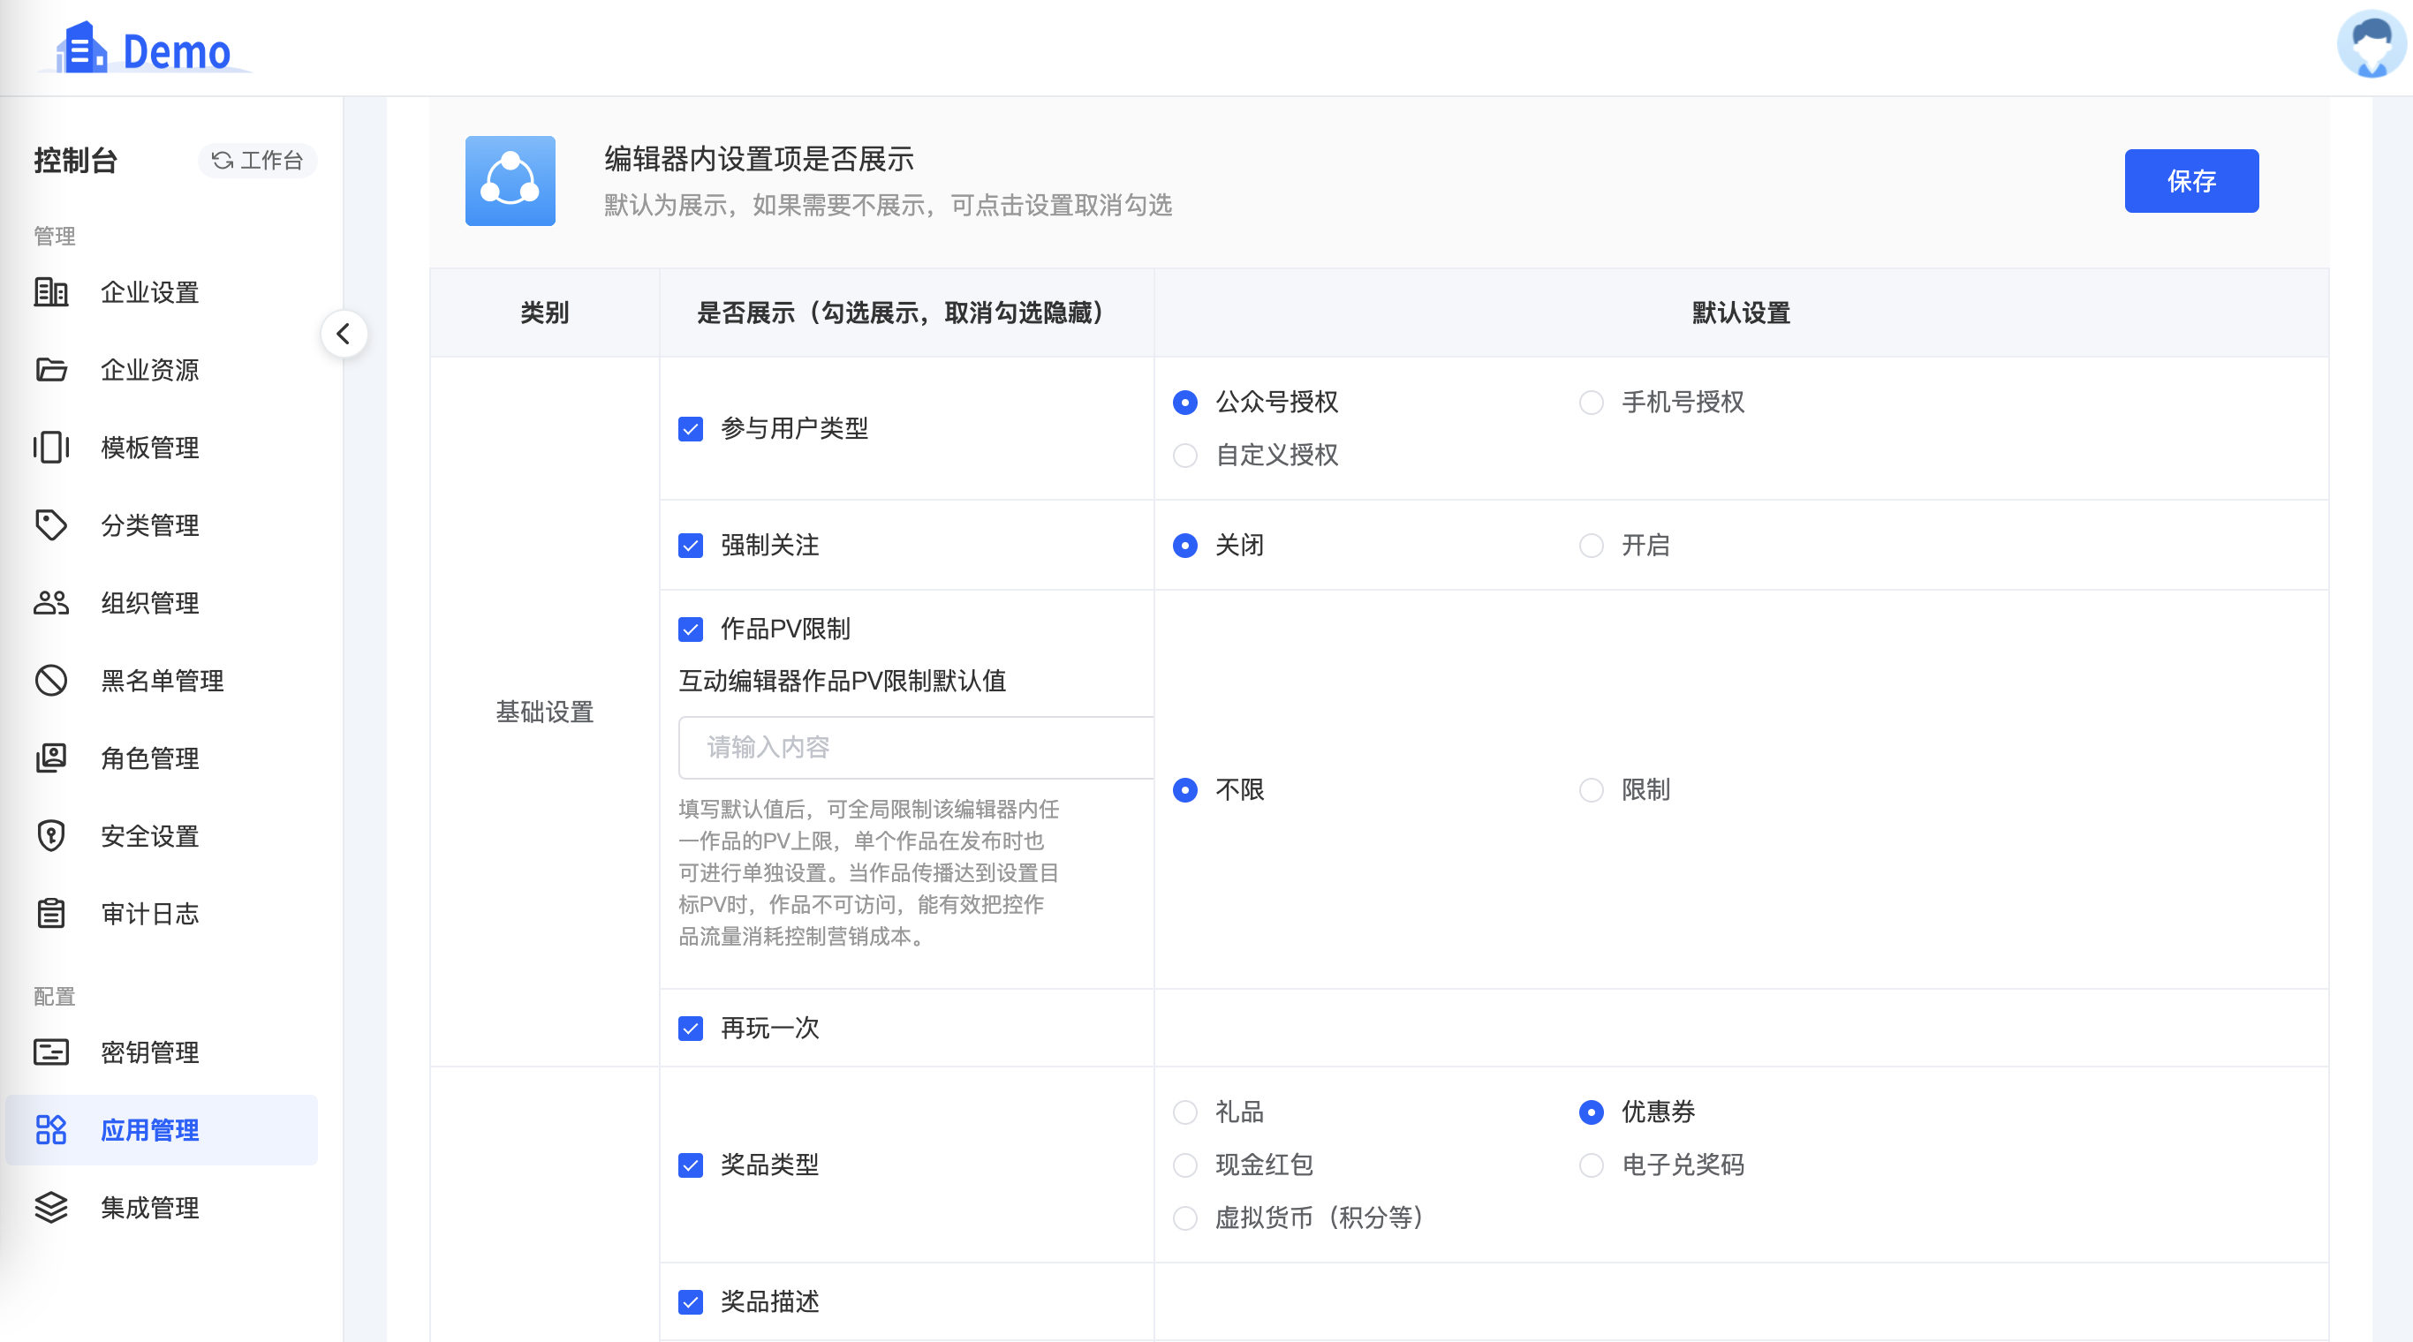2413x1342 pixels.
Task: Select 公众号授权 radio option
Action: coord(1185,403)
